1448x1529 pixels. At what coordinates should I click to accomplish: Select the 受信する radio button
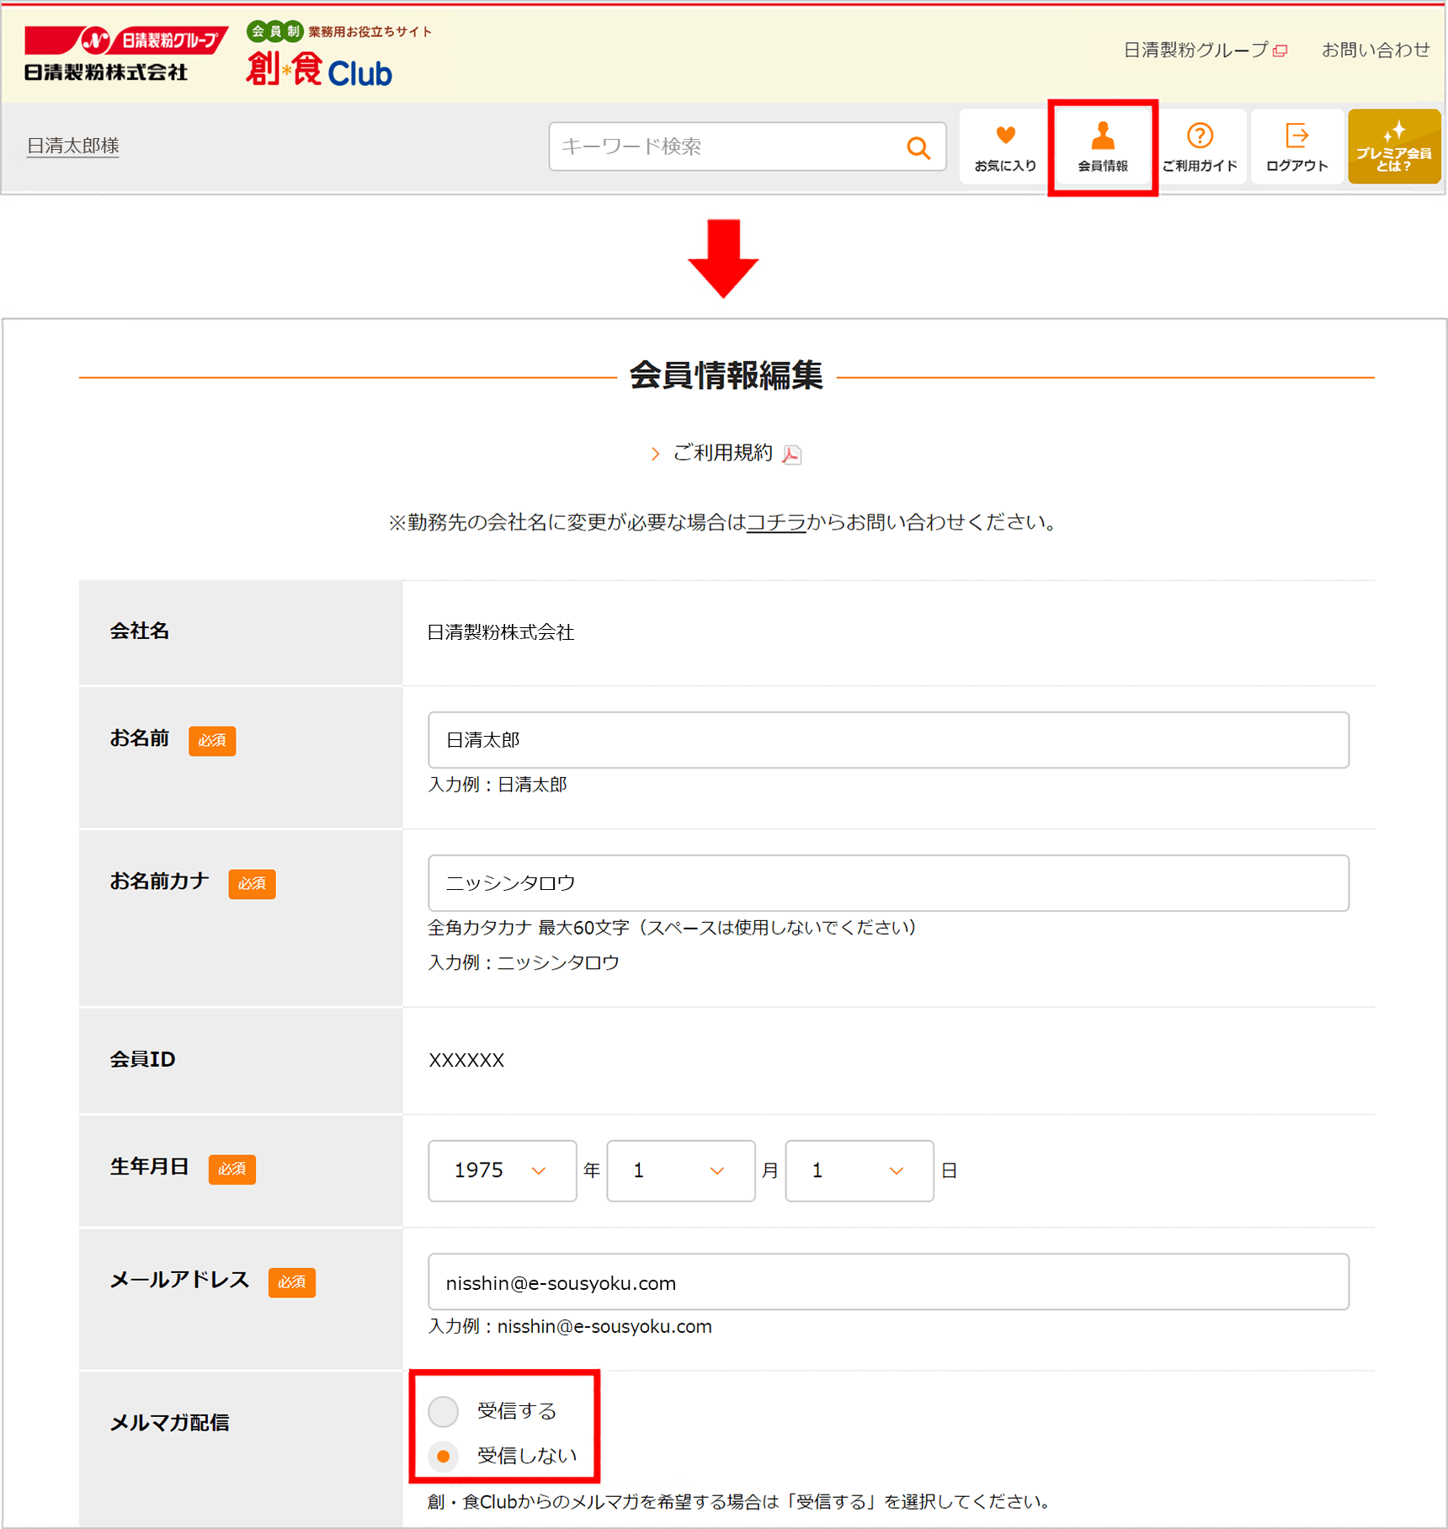pyautogui.click(x=444, y=1411)
